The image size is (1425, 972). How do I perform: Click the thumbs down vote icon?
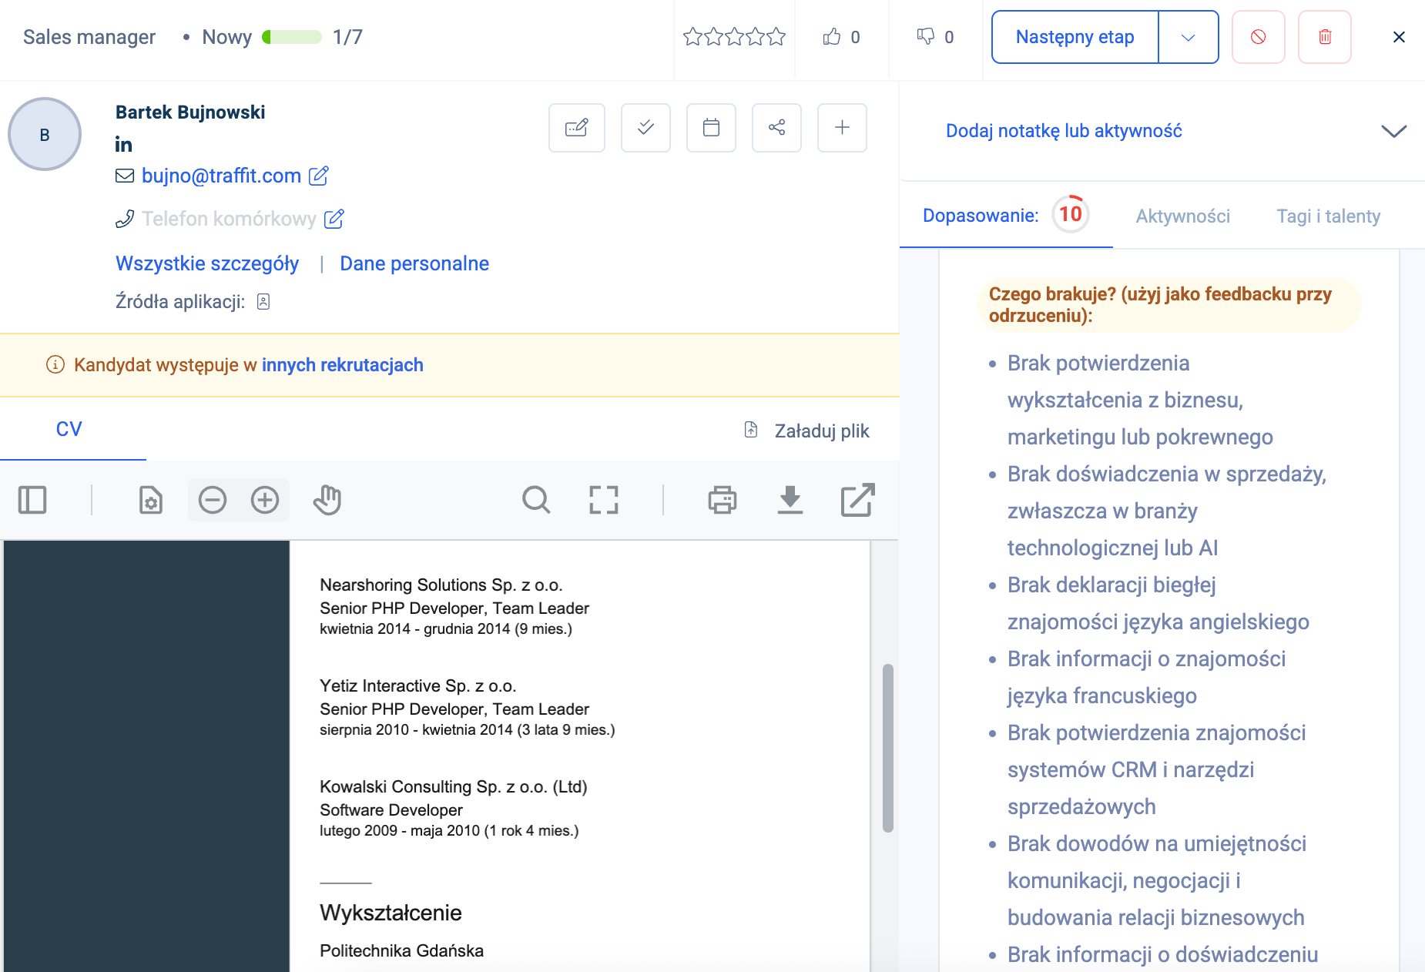click(x=925, y=37)
